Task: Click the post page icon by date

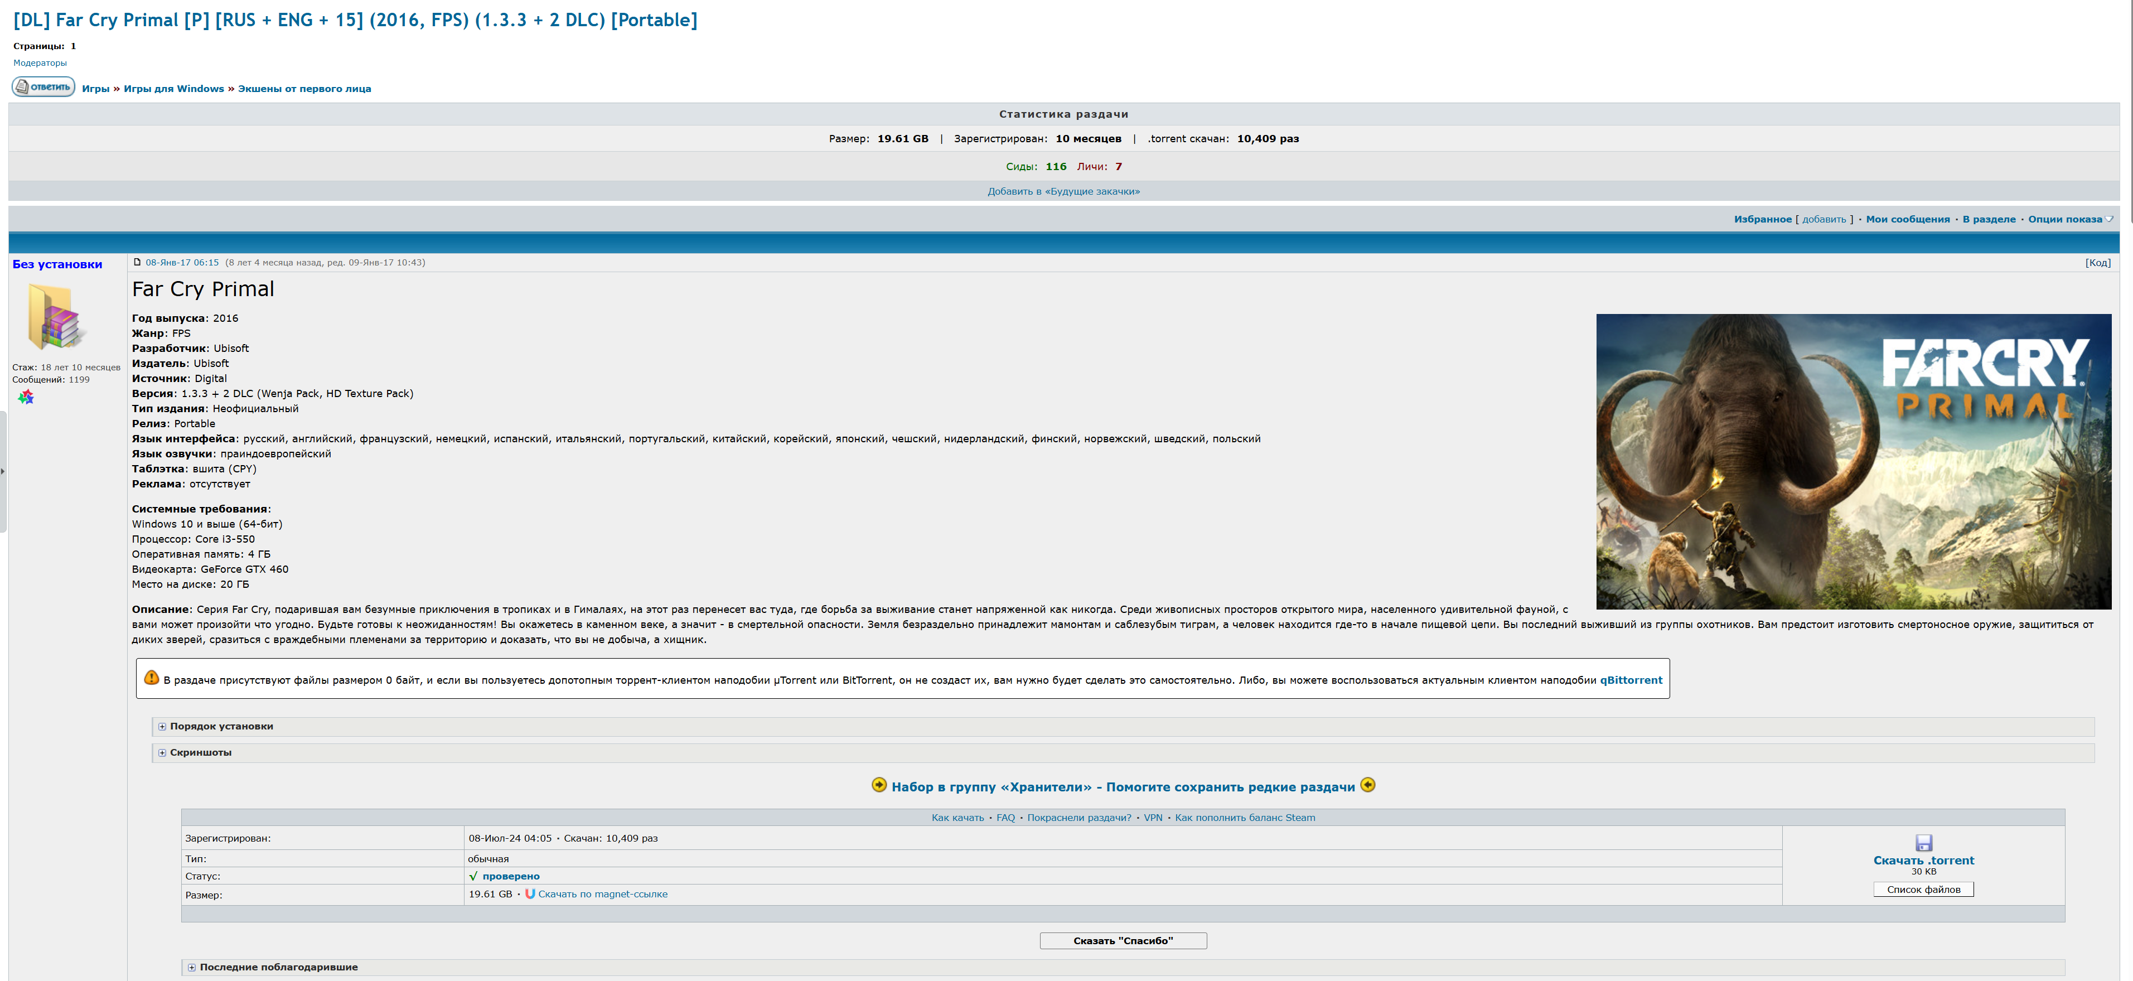Action: tap(137, 263)
